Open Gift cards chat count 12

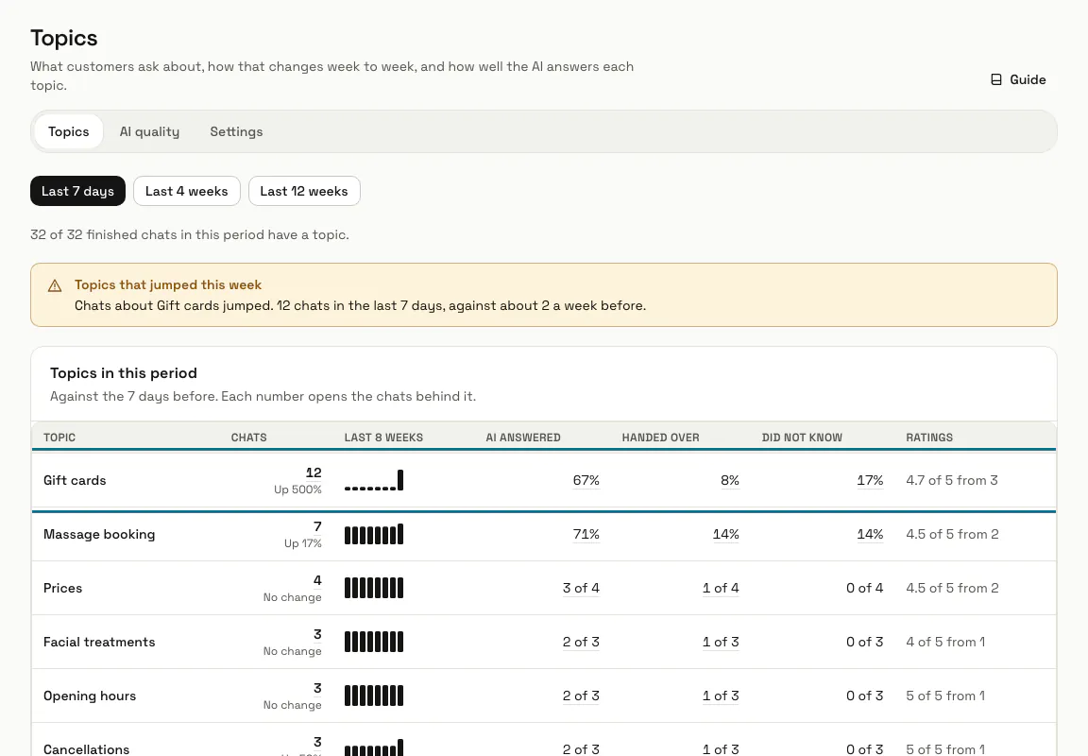coord(314,472)
